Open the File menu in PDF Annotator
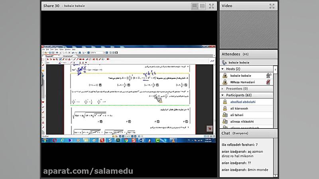 (x=43, y=49)
